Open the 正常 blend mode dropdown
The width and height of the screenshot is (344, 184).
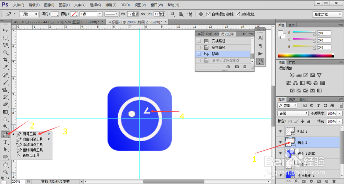point(293,113)
